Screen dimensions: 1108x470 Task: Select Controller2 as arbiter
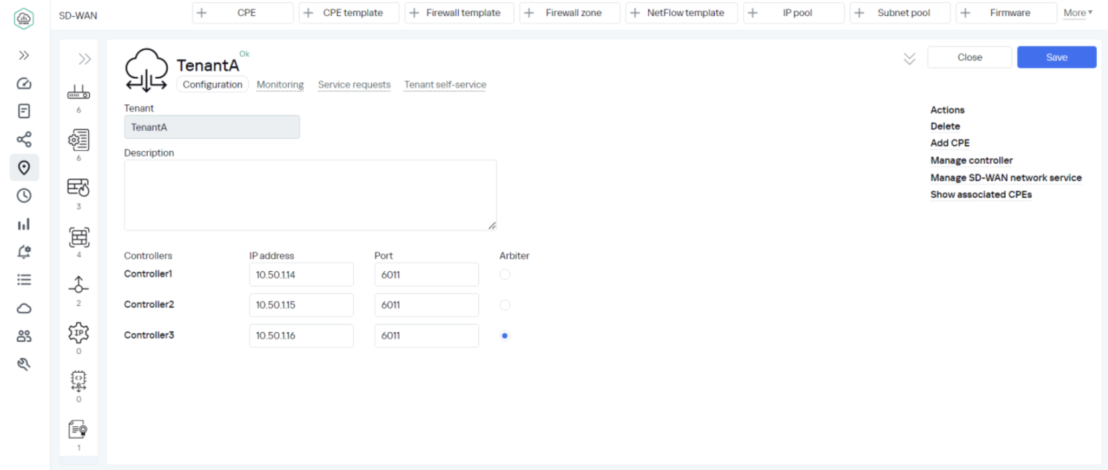(x=505, y=305)
